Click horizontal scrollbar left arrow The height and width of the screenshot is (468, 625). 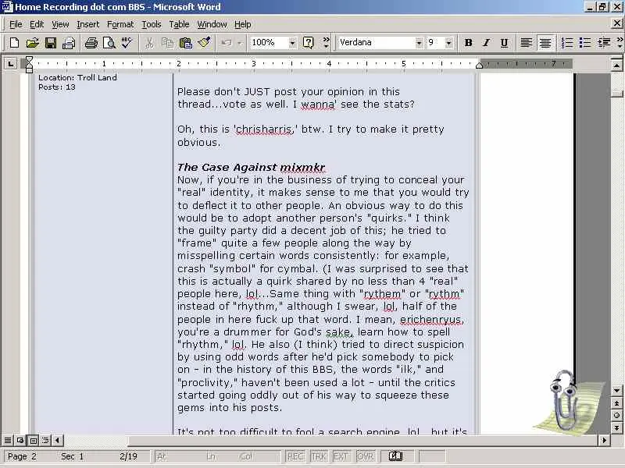57,440
